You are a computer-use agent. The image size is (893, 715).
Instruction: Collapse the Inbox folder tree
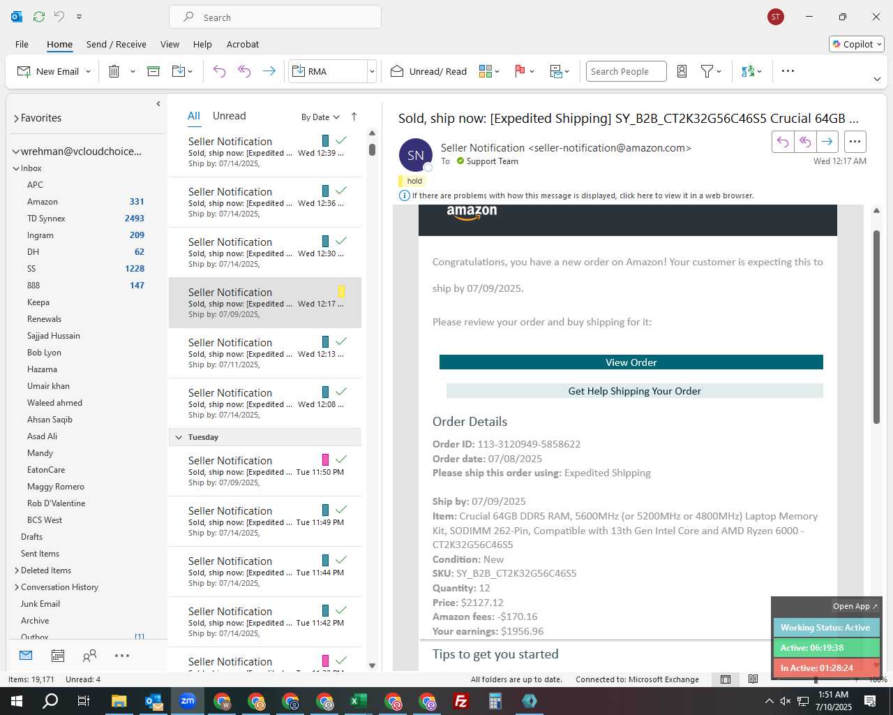16,168
